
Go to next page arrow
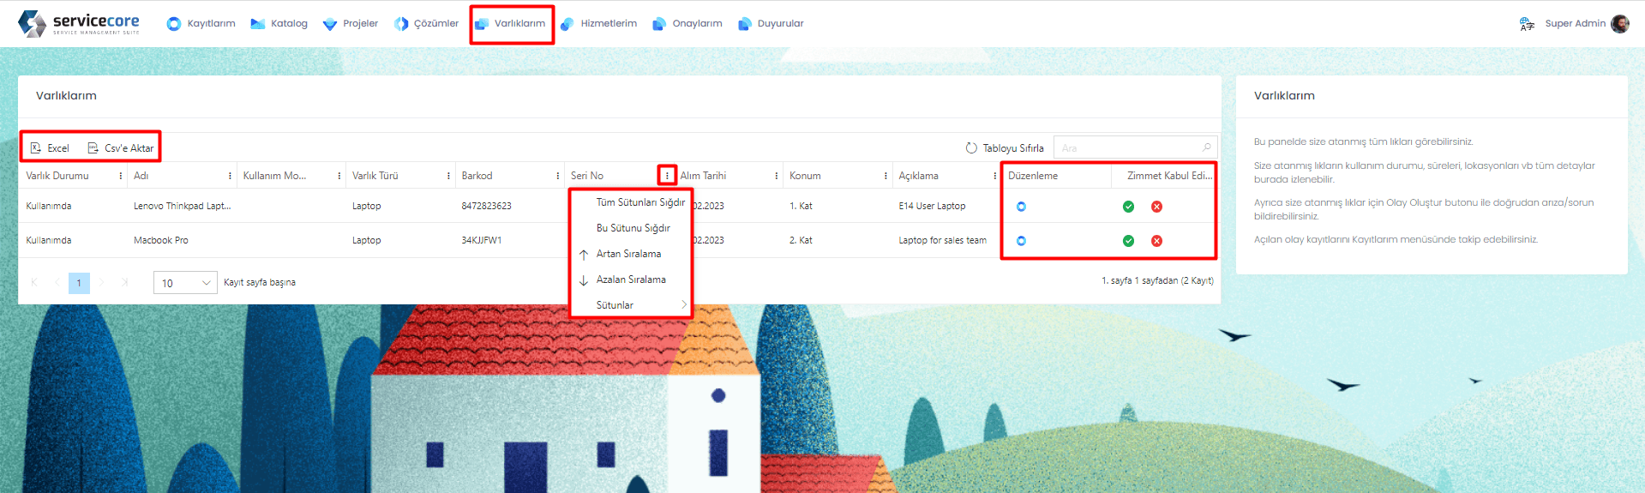pyautogui.click(x=101, y=282)
